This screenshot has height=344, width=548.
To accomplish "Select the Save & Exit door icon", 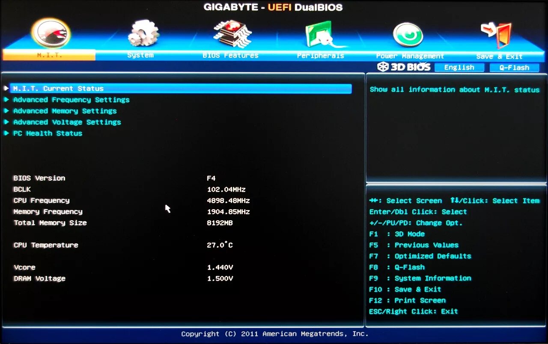I will [497, 35].
